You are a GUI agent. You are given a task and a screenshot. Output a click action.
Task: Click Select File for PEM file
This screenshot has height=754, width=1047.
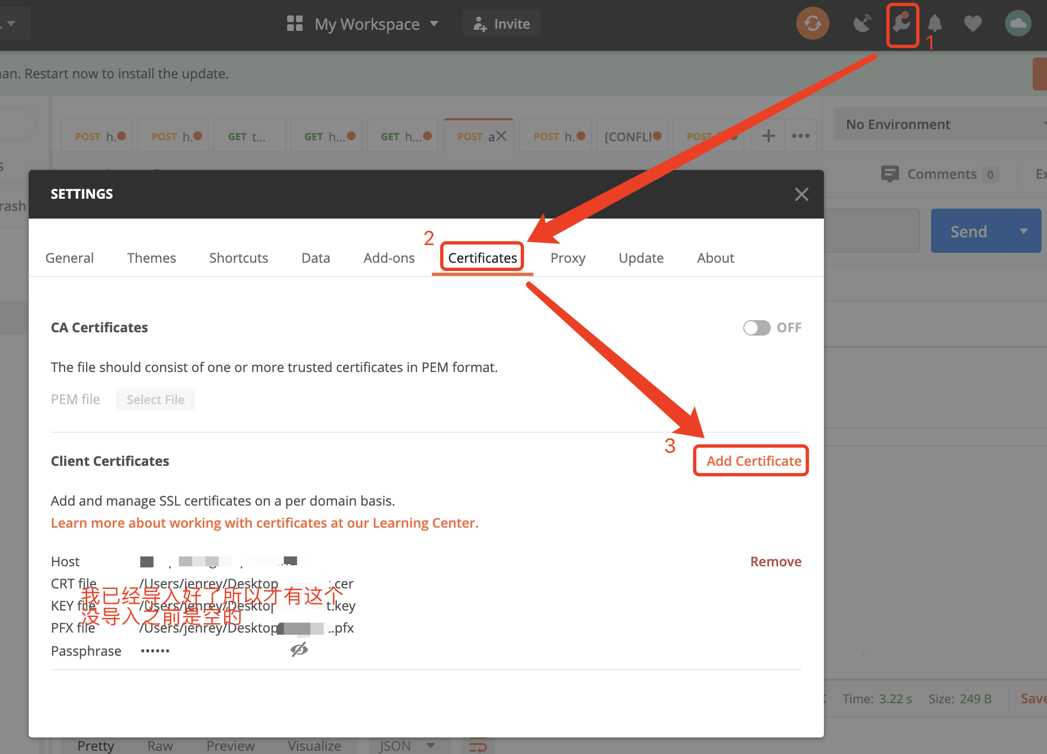click(156, 400)
